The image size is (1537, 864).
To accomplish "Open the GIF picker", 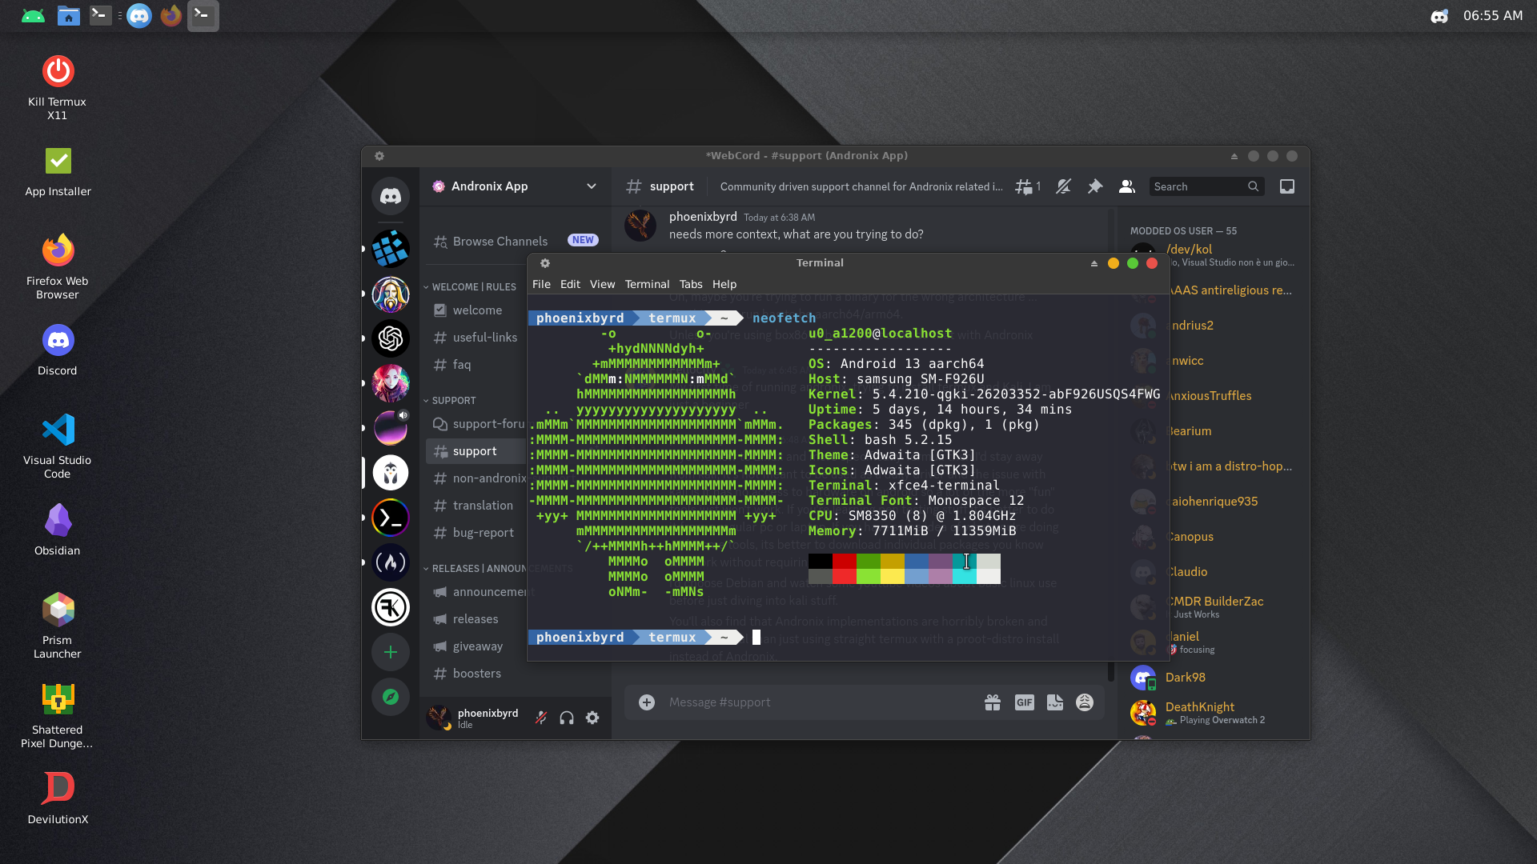I will point(1024,702).
